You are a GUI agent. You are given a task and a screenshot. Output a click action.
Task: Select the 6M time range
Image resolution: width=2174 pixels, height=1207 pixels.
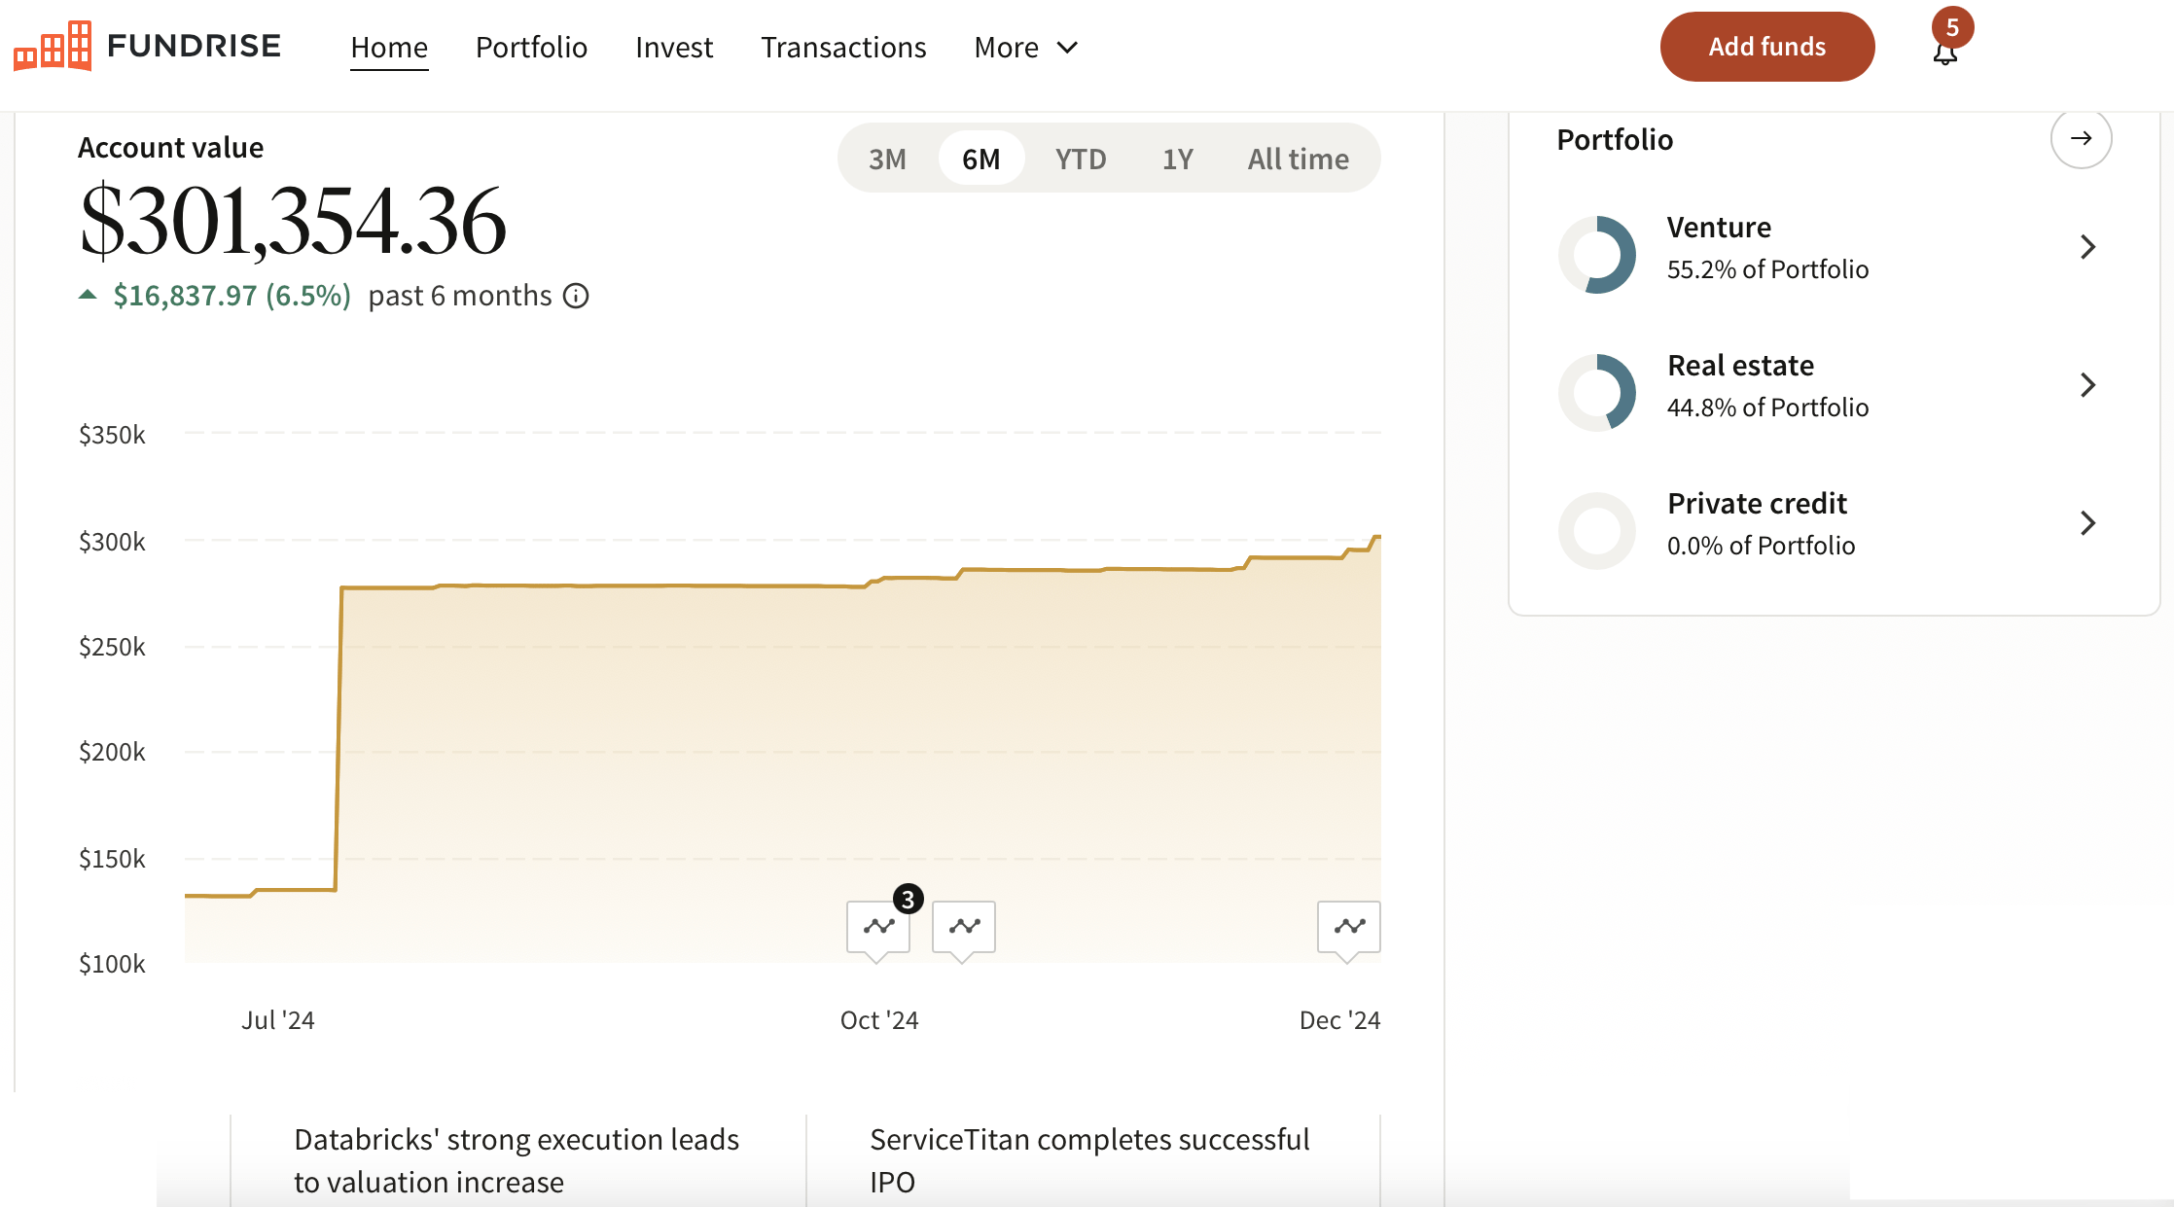pyautogui.click(x=981, y=159)
